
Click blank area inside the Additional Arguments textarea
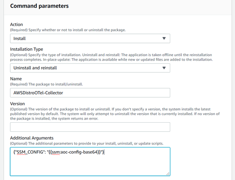point(90,166)
